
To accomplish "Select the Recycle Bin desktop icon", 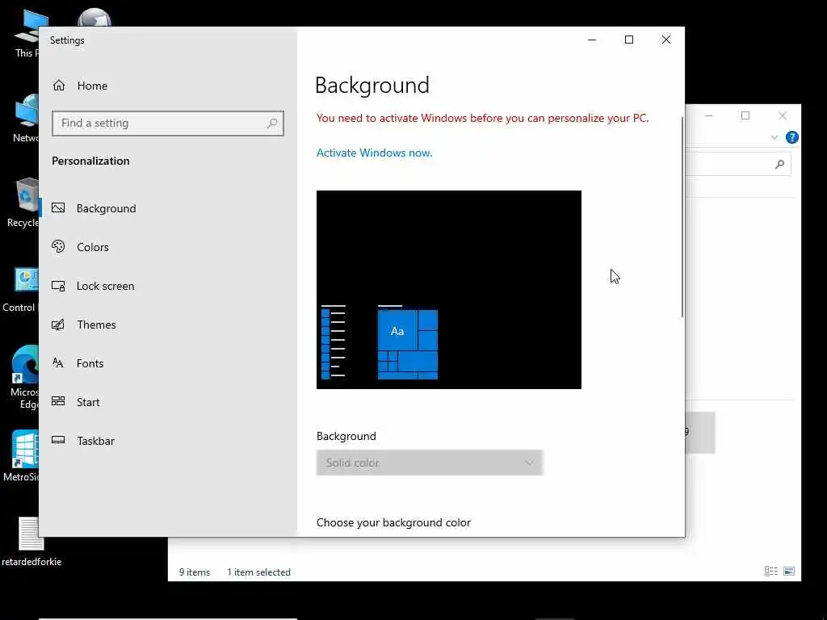I will (23, 203).
